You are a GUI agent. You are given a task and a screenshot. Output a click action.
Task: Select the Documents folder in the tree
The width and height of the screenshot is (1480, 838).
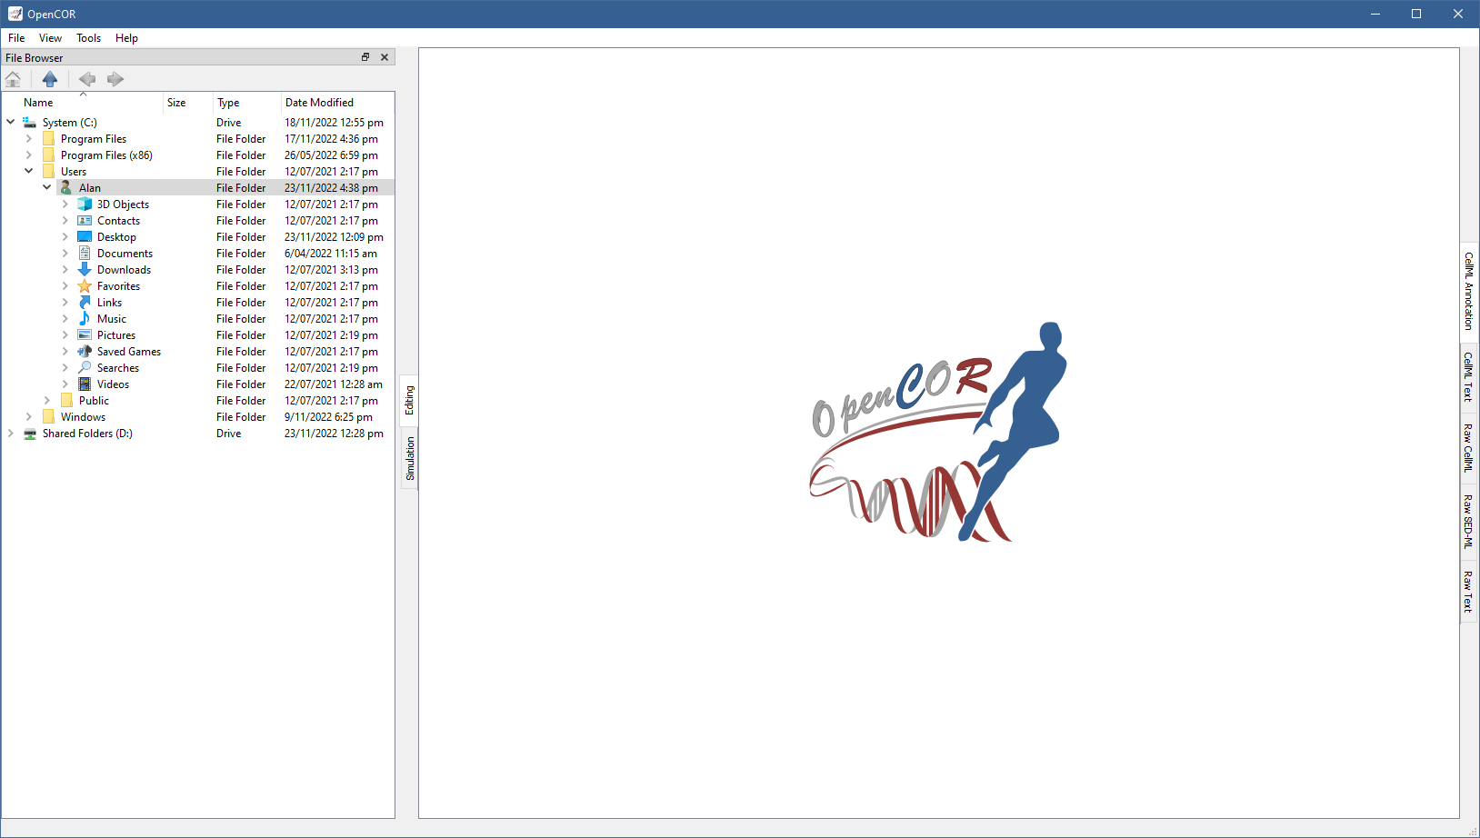click(125, 254)
